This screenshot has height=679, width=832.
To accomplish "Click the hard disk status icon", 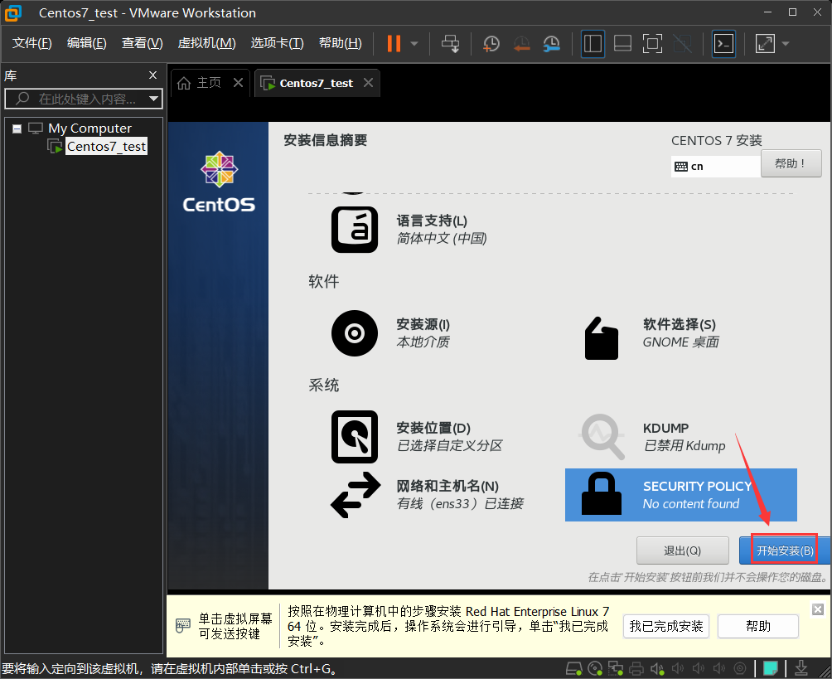I will click(x=573, y=668).
